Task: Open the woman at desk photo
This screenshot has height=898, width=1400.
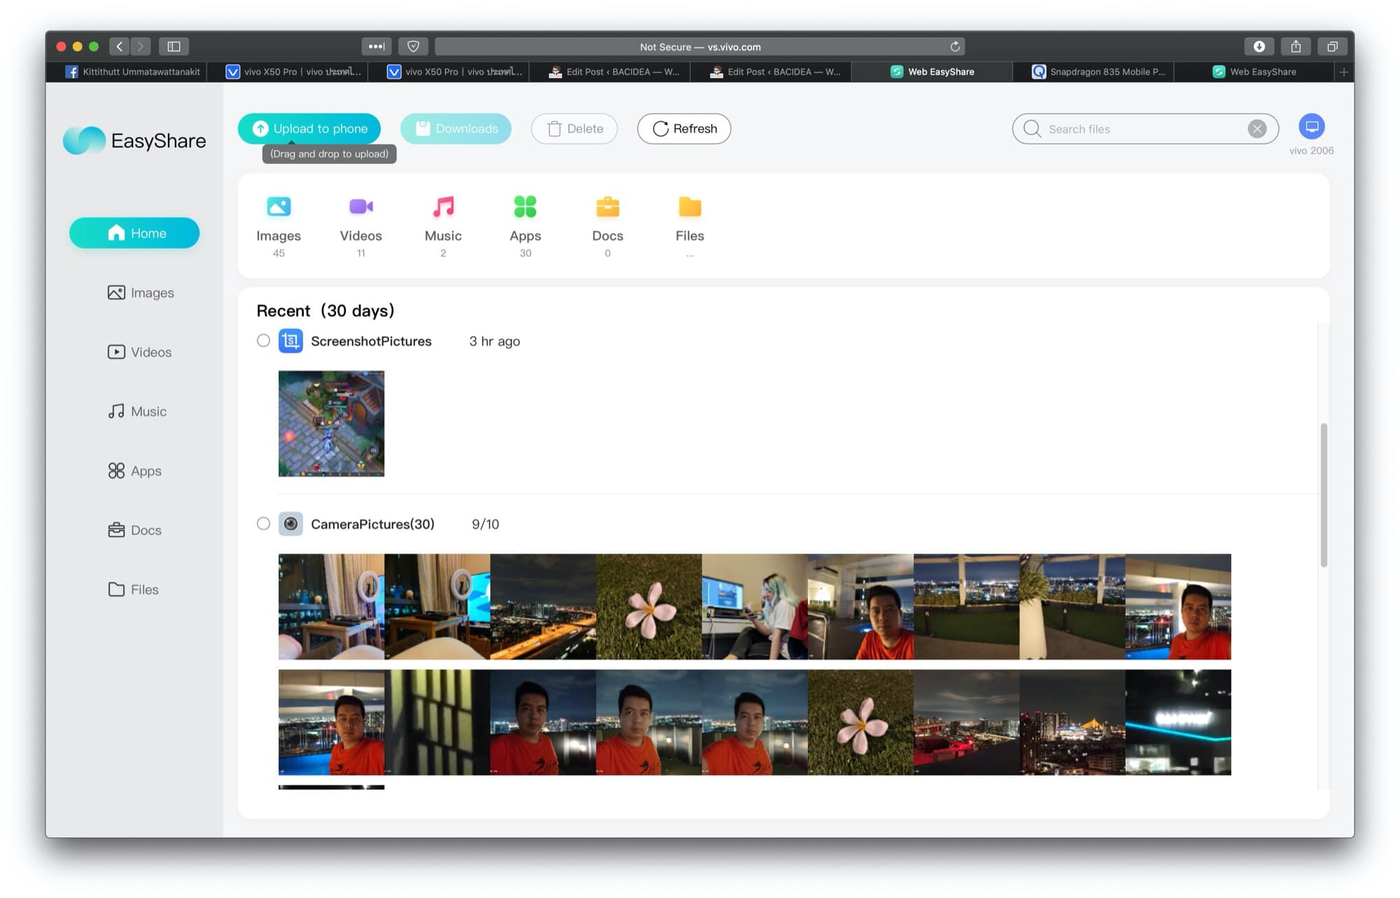Action: pos(755,607)
